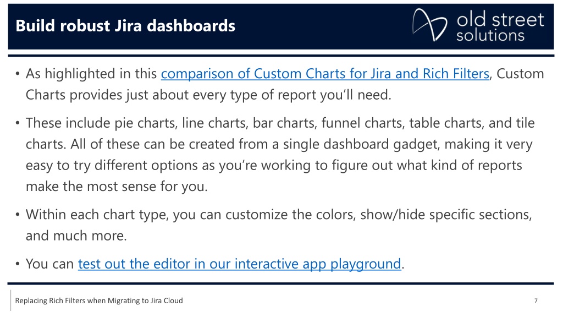Click 'Charts provides just about every type' line
Screen dimensions: 563x317
208,95
